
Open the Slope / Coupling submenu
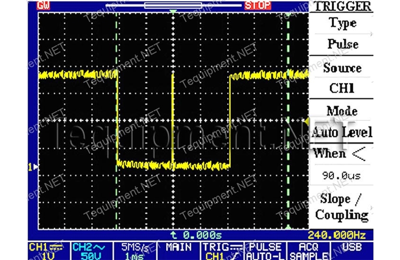pyautogui.click(x=342, y=207)
